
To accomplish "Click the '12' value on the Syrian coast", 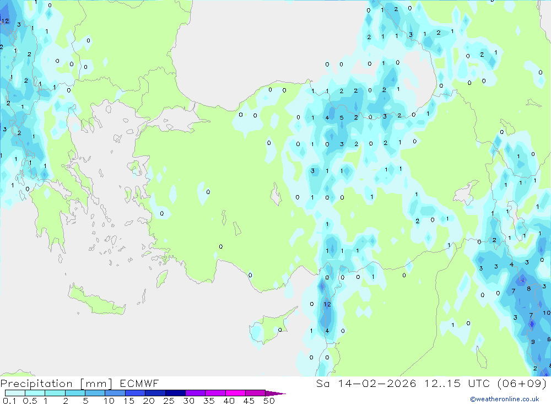I will click(327, 304).
